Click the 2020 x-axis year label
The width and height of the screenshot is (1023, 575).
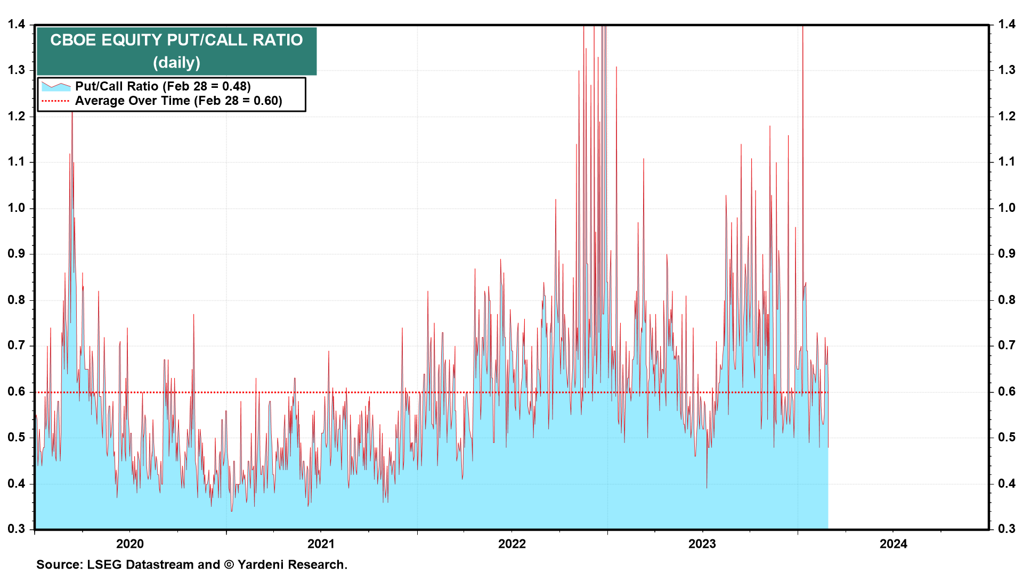point(130,544)
